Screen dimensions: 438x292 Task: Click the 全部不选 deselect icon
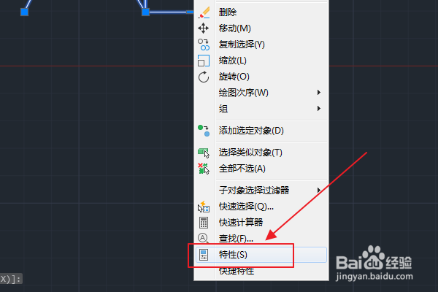(x=204, y=169)
